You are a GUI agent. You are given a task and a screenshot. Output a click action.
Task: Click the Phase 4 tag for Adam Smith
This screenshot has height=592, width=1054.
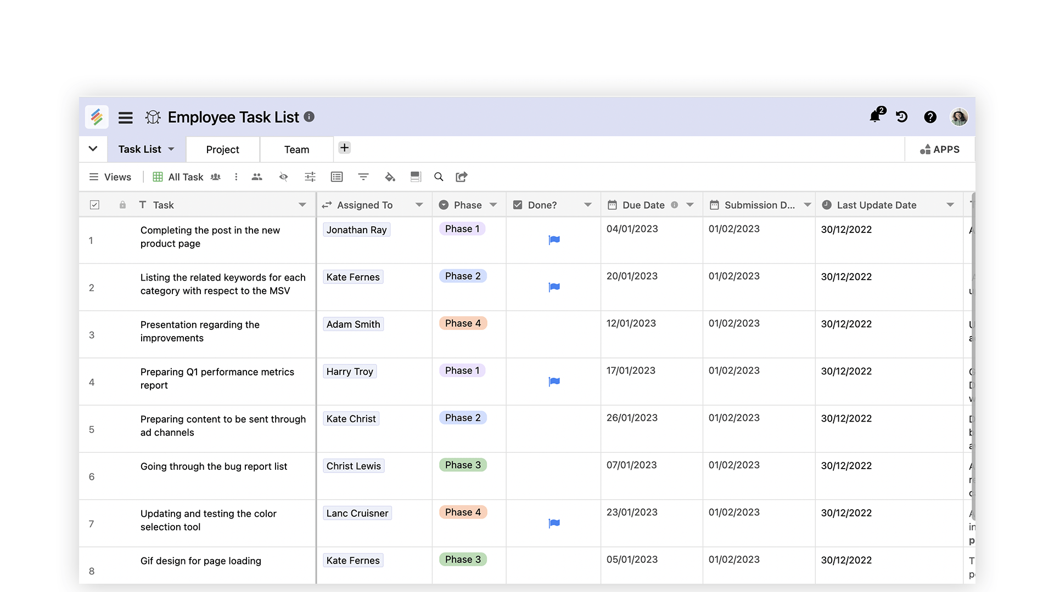pos(463,323)
